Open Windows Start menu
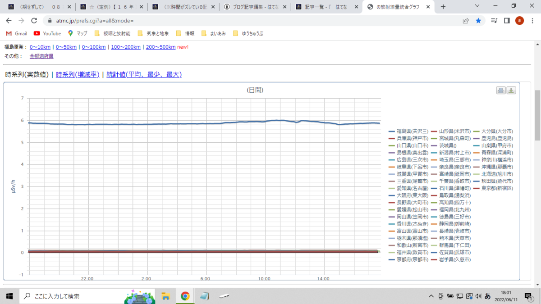541x304 pixels. [9, 296]
